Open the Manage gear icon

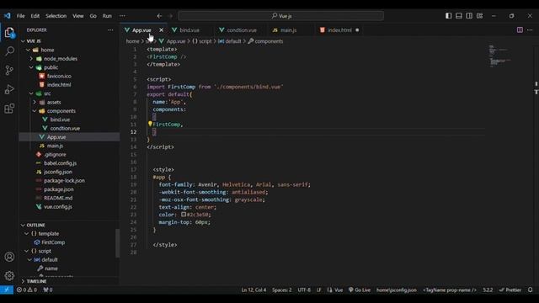point(9,275)
